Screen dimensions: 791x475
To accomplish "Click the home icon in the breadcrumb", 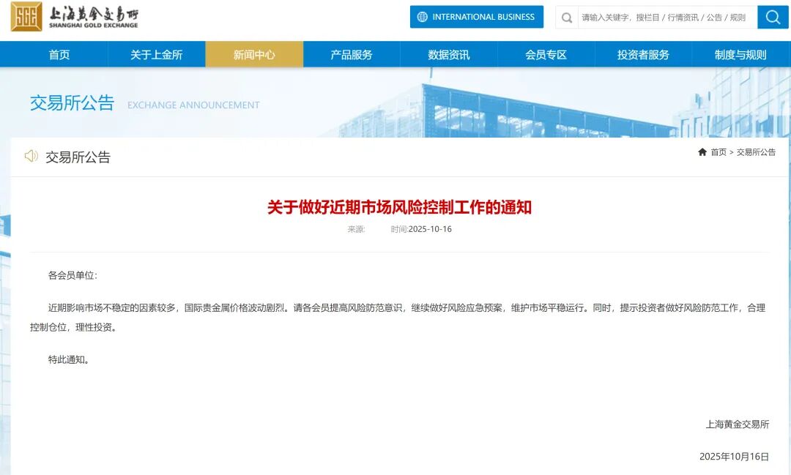I will pos(702,152).
